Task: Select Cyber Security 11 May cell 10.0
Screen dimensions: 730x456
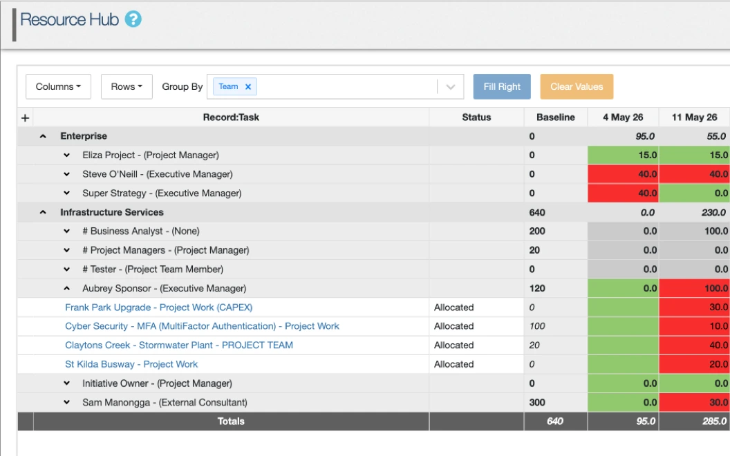Action: (694, 326)
